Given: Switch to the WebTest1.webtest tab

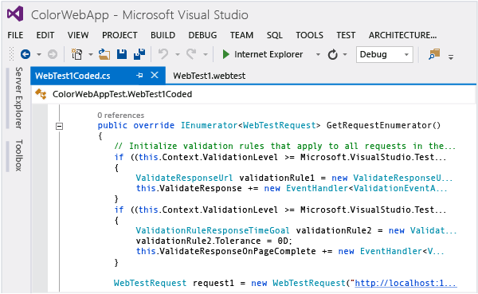Looking at the screenshot, I should pos(209,76).
